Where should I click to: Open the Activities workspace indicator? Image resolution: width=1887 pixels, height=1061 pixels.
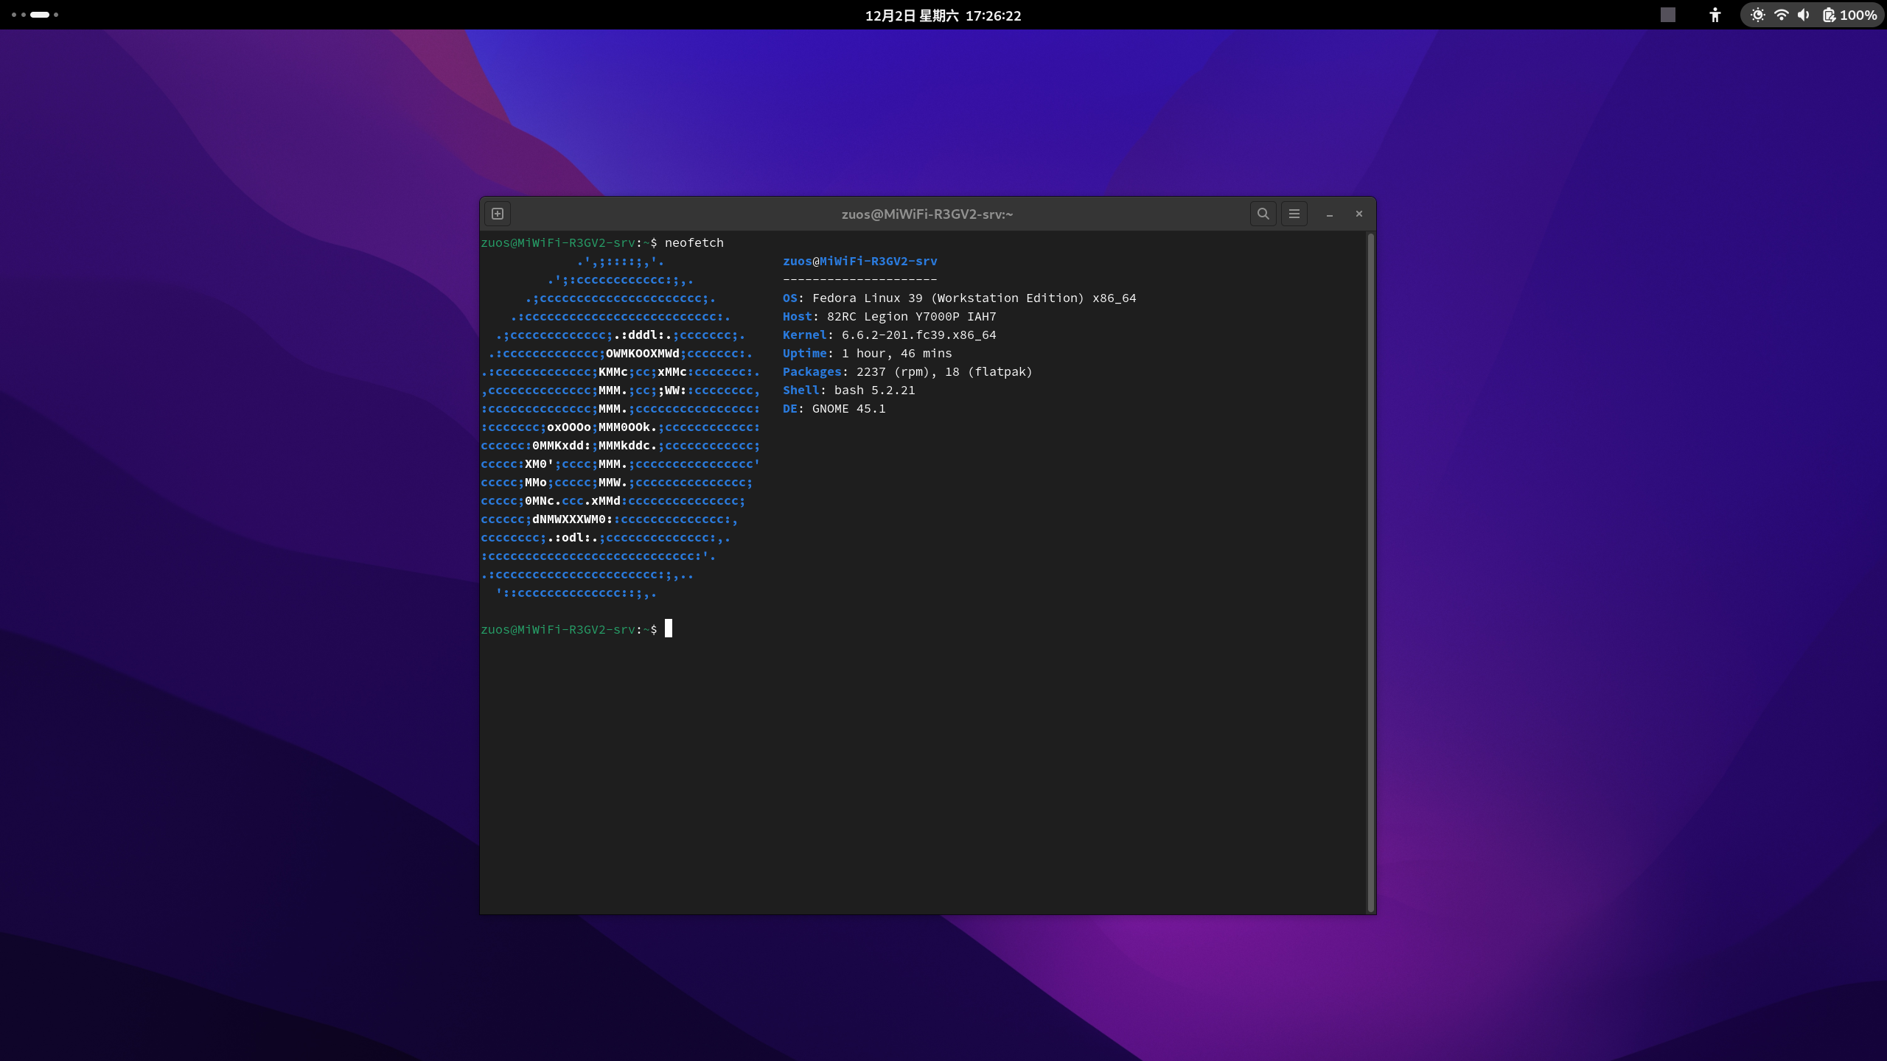pyautogui.click(x=35, y=15)
